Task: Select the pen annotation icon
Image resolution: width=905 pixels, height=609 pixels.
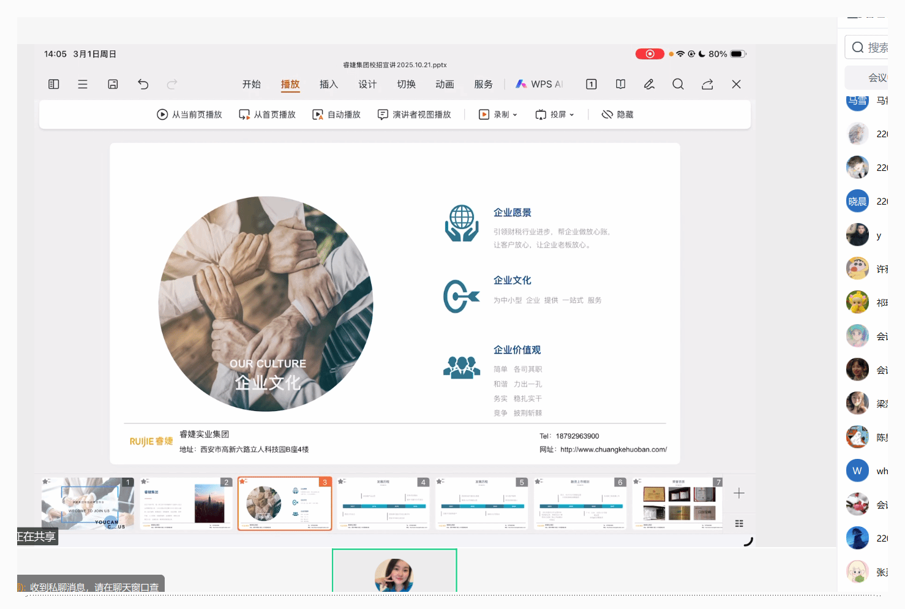Action: coord(649,85)
